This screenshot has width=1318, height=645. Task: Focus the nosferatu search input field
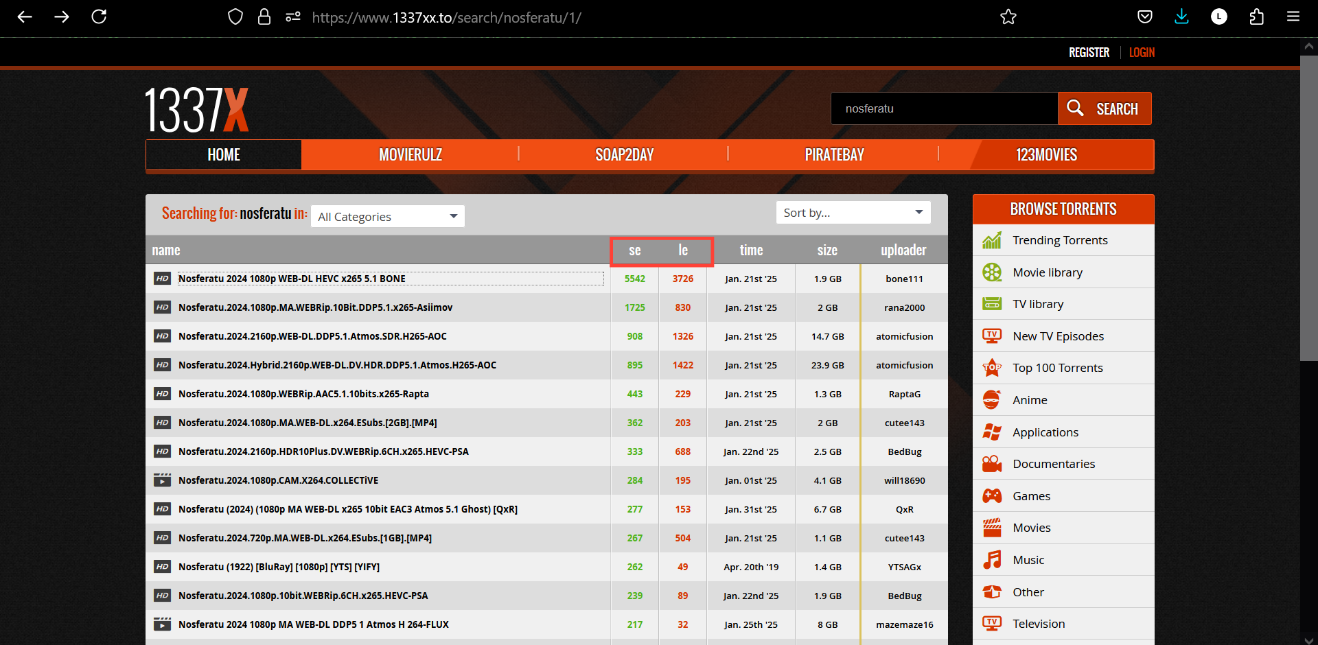click(x=945, y=108)
